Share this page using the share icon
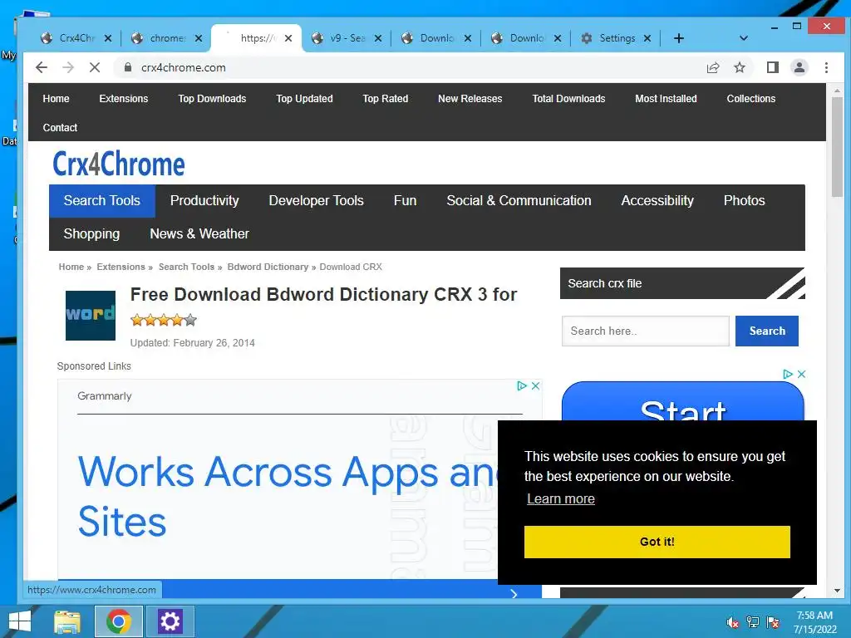Image resolution: width=851 pixels, height=638 pixels. [x=712, y=67]
